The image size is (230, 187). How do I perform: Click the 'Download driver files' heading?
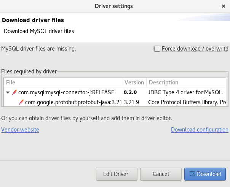(33, 20)
